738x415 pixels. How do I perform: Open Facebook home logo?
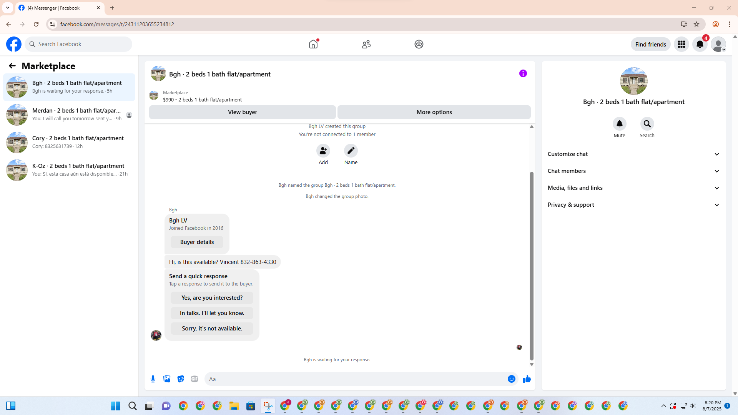[x=14, y=44]
